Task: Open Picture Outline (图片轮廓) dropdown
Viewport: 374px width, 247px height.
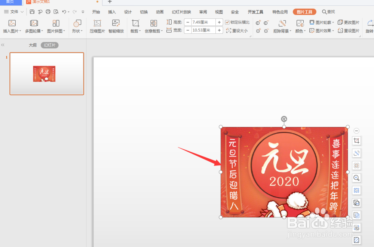Action: tap(322, 22)
